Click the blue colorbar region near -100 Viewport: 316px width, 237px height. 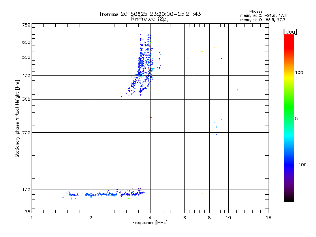tap(289, 164)
